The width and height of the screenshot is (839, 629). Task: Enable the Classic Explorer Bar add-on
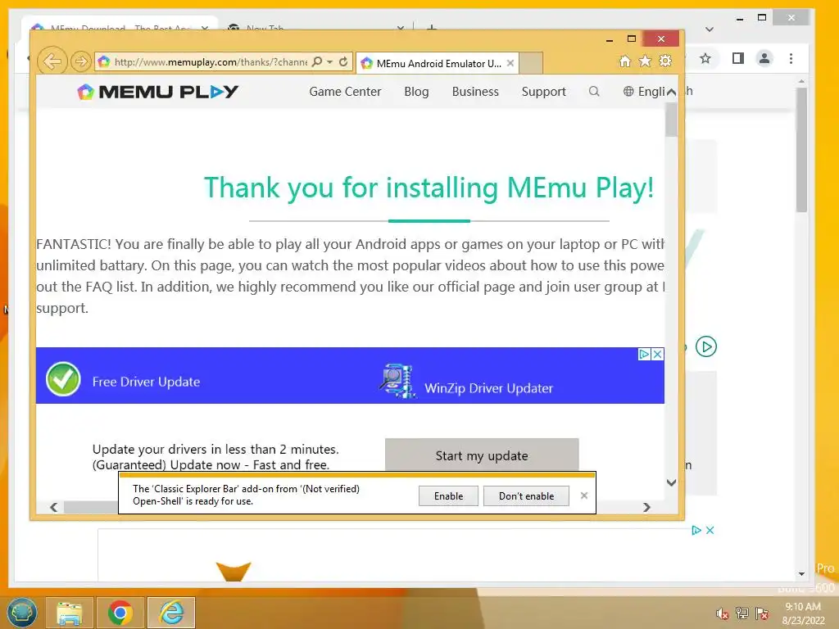(448, 496)
